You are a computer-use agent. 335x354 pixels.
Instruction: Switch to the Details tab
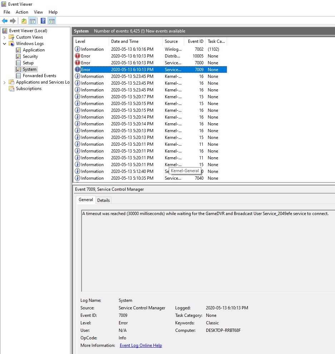[103, 200]
